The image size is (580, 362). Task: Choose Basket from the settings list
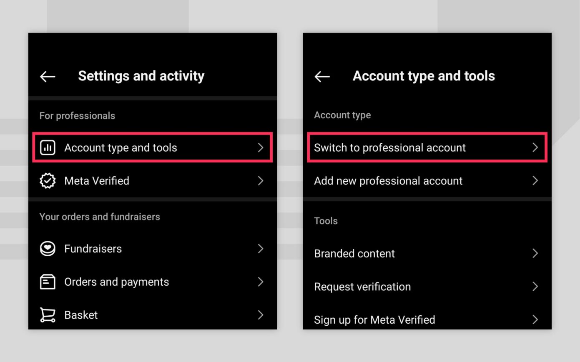[81, 315]
